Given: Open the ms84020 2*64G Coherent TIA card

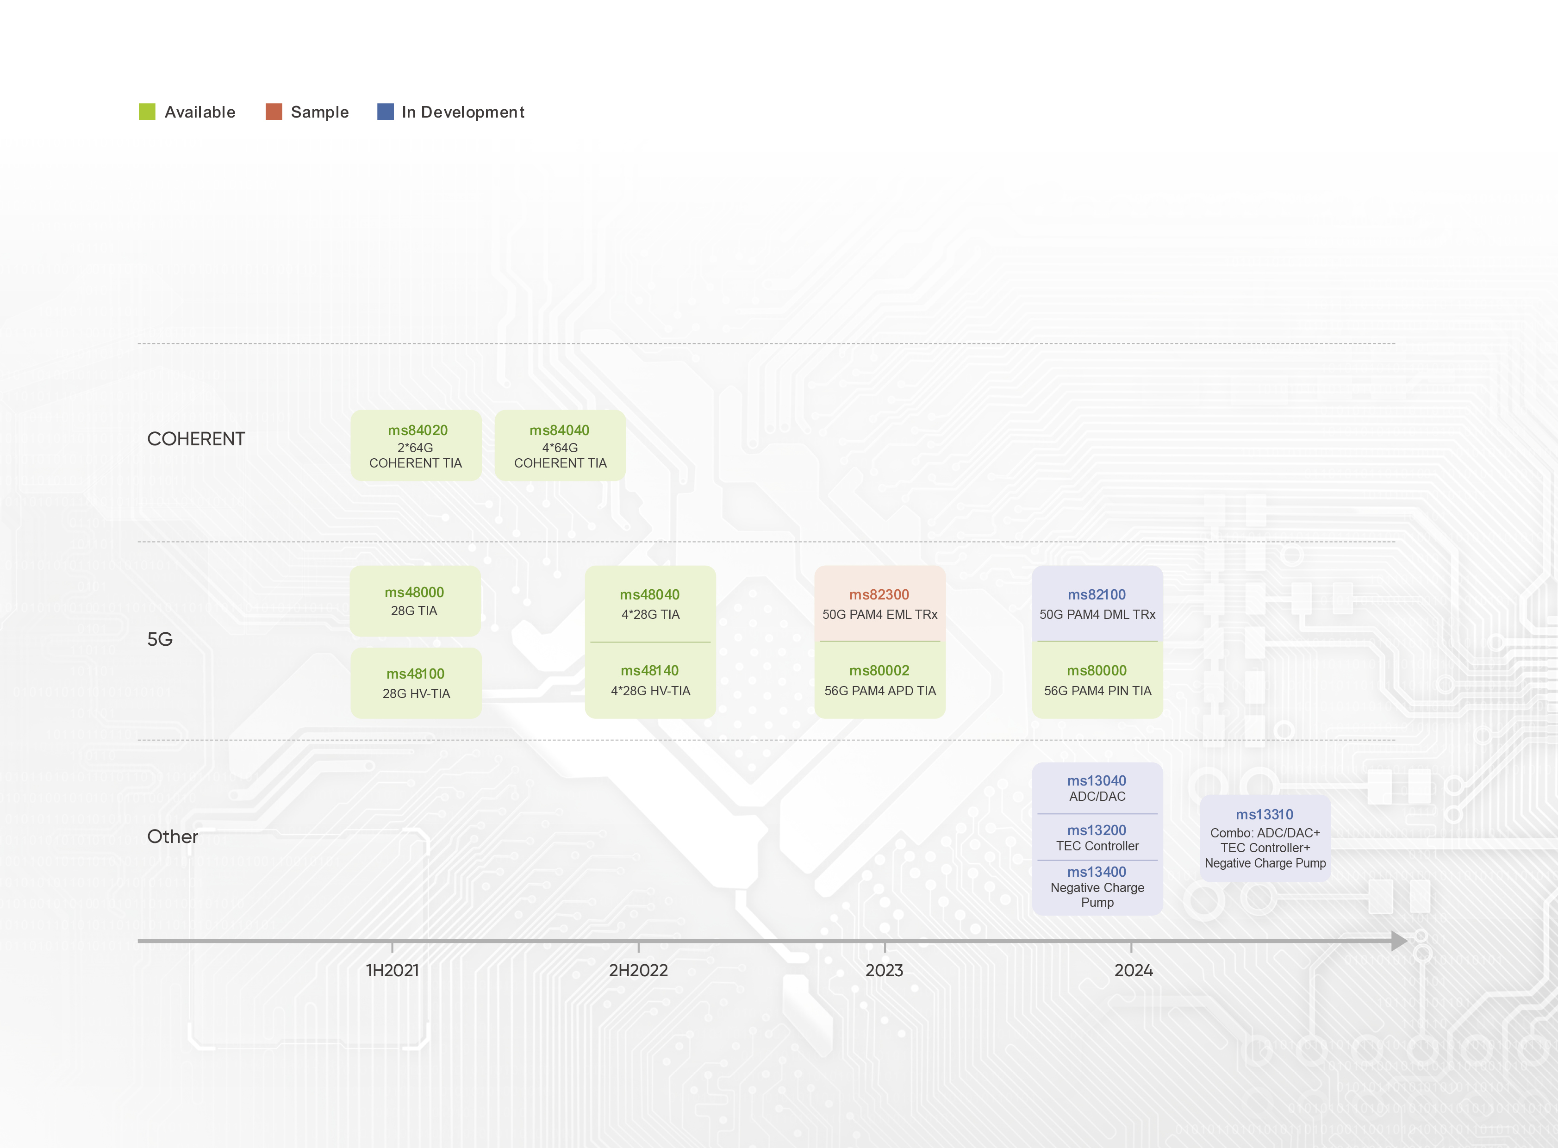Looking at the screenshot, I should tap(416, 445).
